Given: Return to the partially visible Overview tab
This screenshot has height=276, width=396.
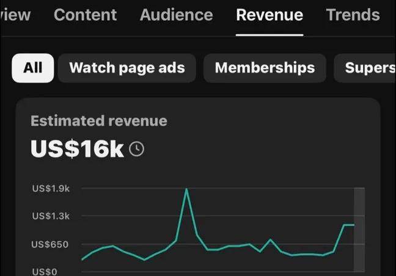Looking at the screenshot, I should (x=15, y=15).
